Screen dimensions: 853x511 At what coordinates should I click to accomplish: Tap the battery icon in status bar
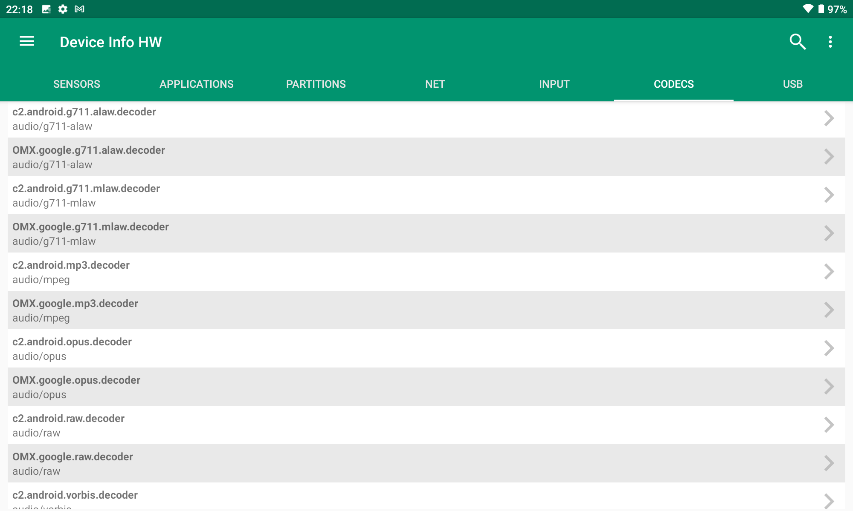pos(821,9)
